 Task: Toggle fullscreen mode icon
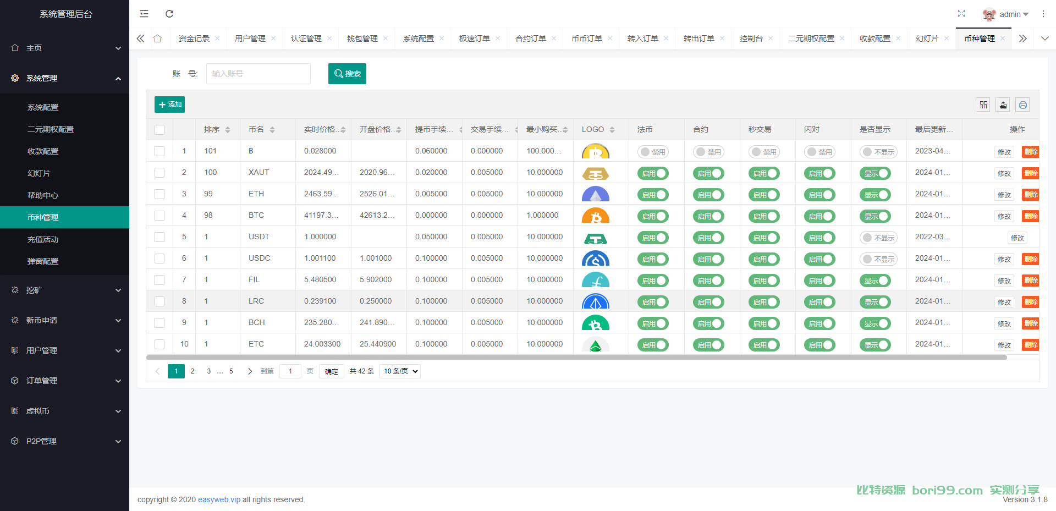961,14
